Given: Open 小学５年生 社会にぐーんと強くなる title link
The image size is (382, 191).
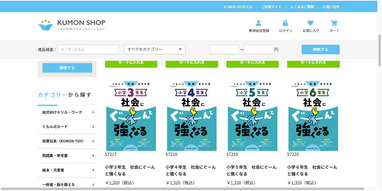Looking at the screenshot, I should [252, 170].
